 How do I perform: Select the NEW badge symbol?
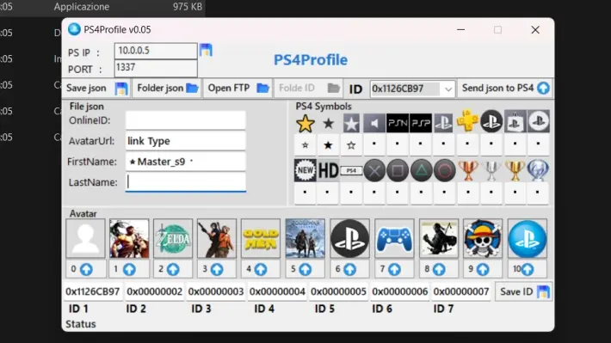pos(305,170)
